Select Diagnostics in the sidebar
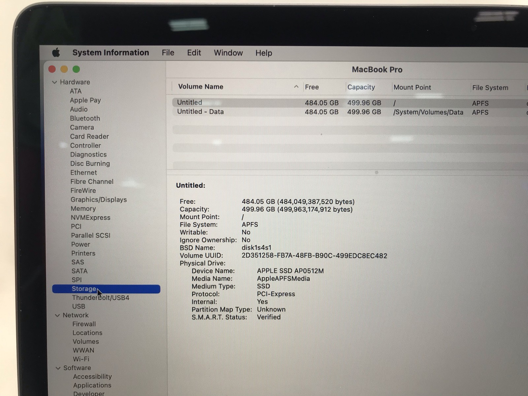This screenshot has width=528, height=396. [x=88, y=154]
